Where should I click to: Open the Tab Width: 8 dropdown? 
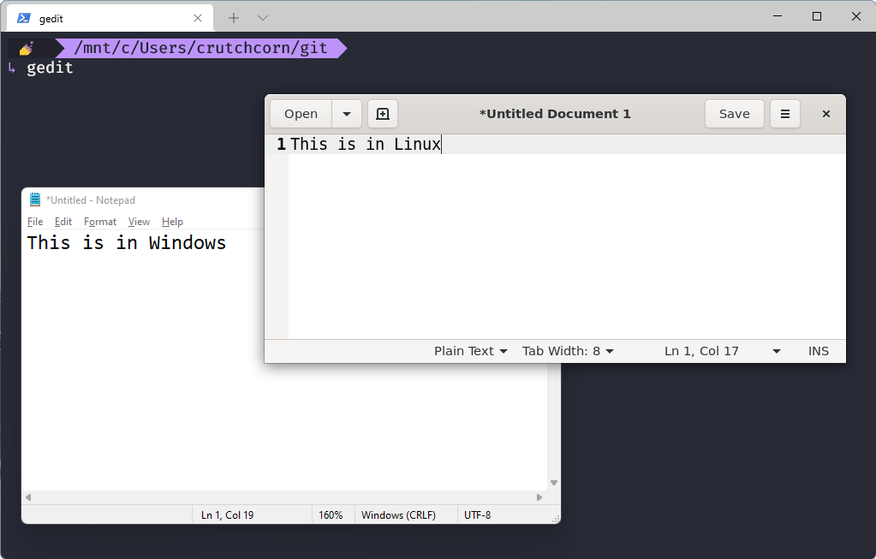568,350
